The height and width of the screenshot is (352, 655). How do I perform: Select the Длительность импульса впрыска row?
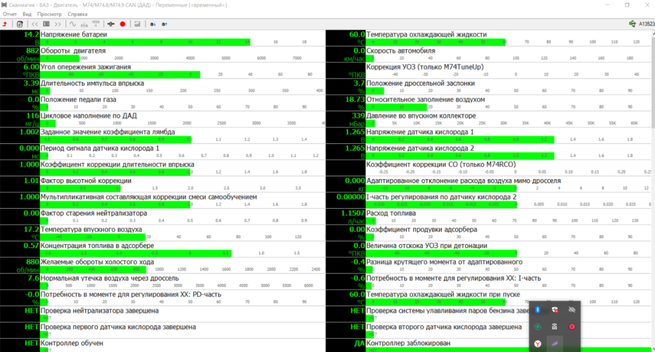coord(162,87)
